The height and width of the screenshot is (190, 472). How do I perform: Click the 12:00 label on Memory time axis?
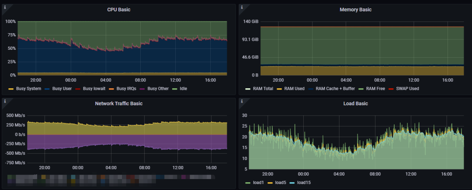pyautogui.click(x=413, y=80)
